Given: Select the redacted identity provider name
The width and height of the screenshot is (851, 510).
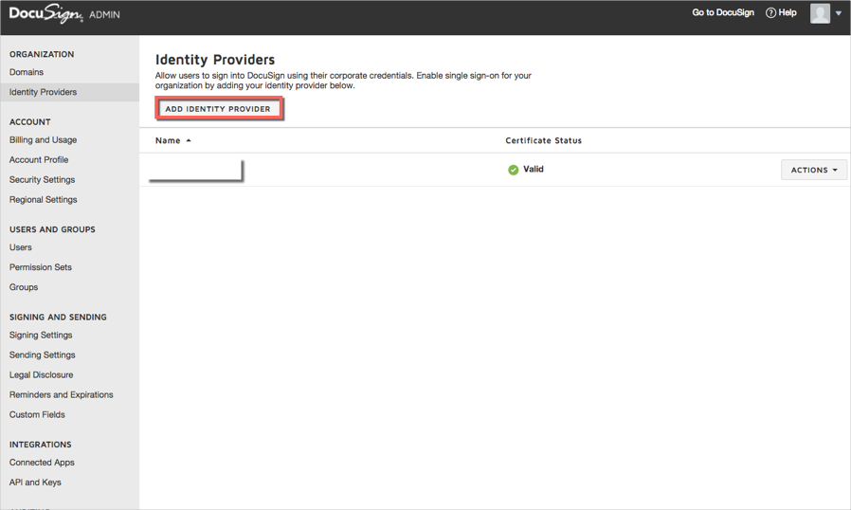Looking at the screenshot, I should pyautogui.click(x=196, y=170).
